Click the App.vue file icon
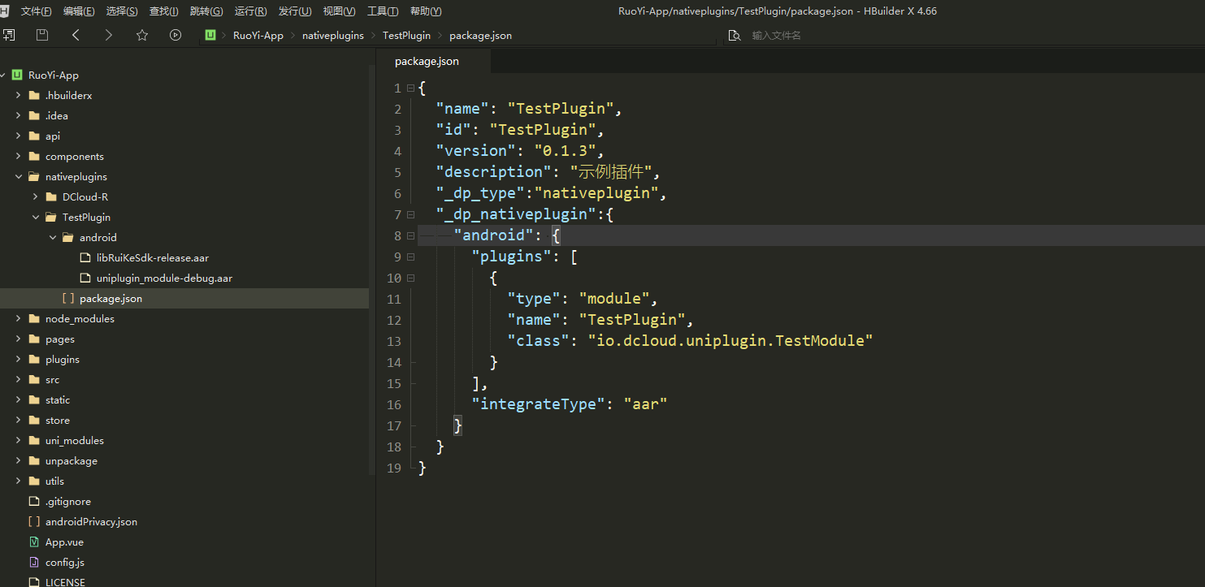The image size is (1205, 587). [x=33, y=542]
